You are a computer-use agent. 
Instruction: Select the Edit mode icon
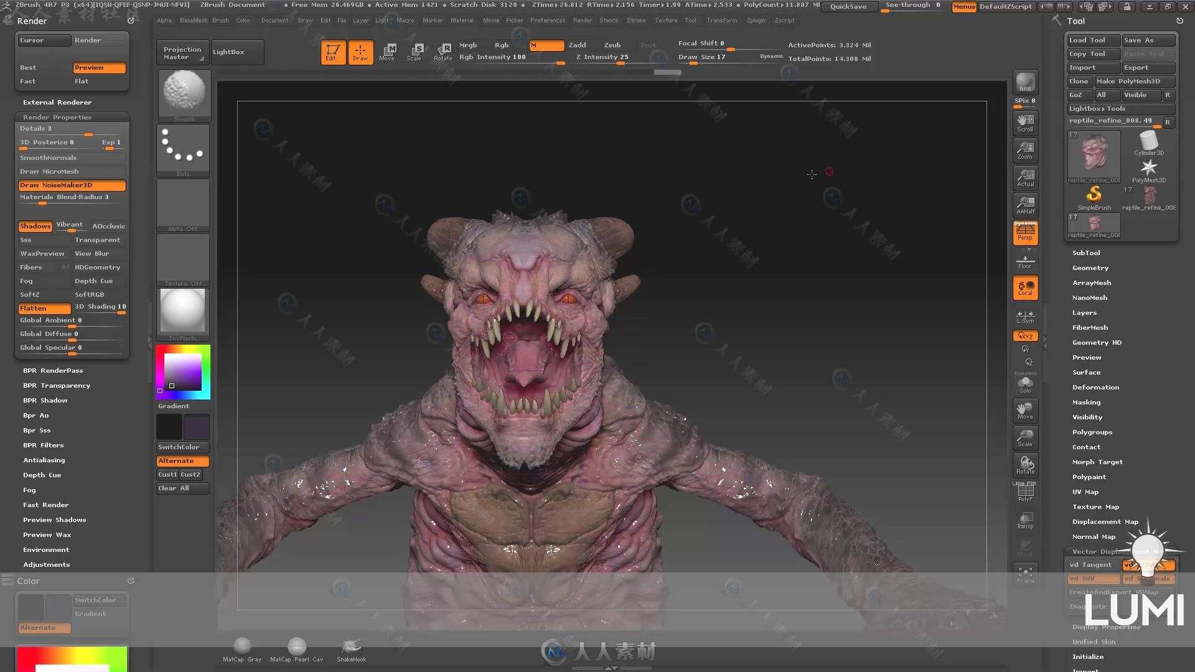click(333, 52)
